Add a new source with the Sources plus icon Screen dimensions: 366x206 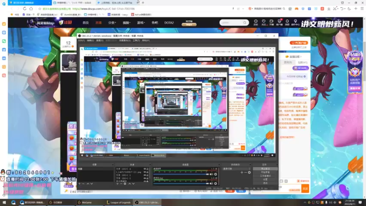118,184
